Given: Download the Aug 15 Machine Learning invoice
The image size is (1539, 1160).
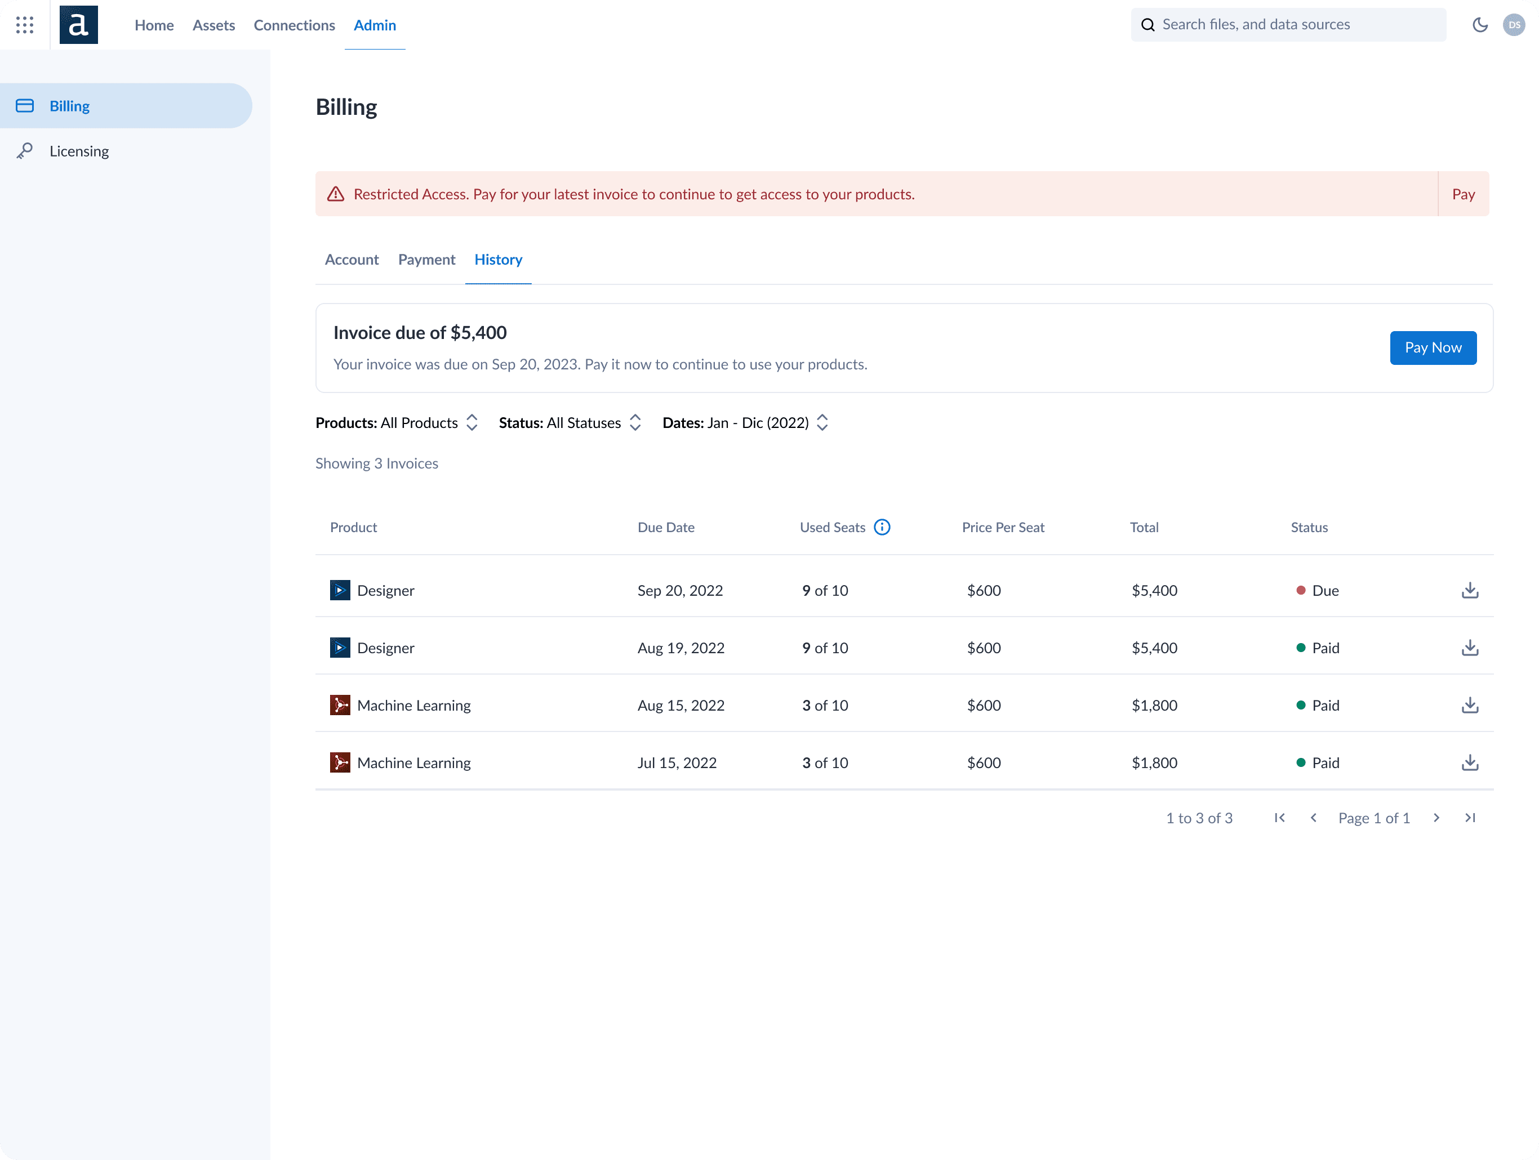Looking at the screenshot, I should (1469, 705).
